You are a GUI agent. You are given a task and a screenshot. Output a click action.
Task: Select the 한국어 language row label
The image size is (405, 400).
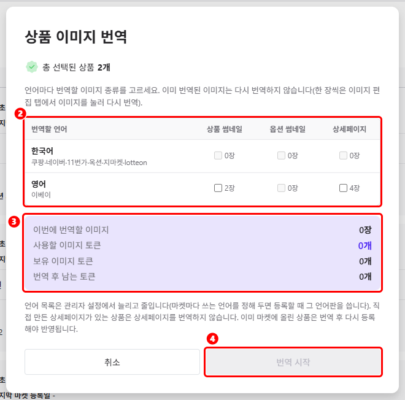(x=42, y=151)
